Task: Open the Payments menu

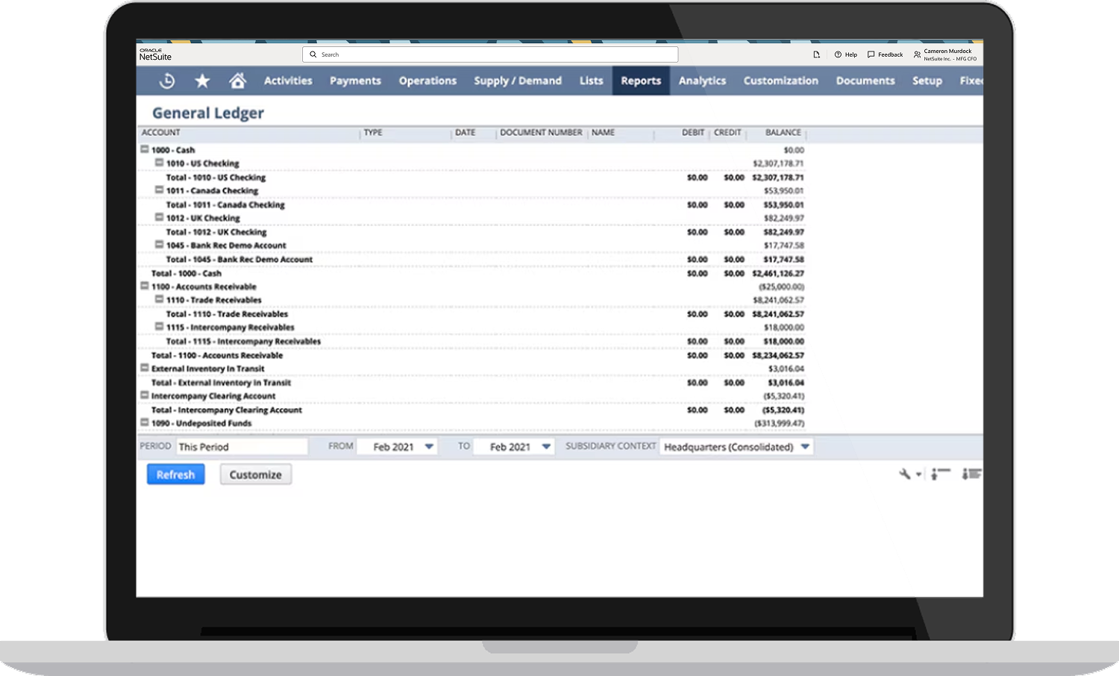Action: [355, 81]
